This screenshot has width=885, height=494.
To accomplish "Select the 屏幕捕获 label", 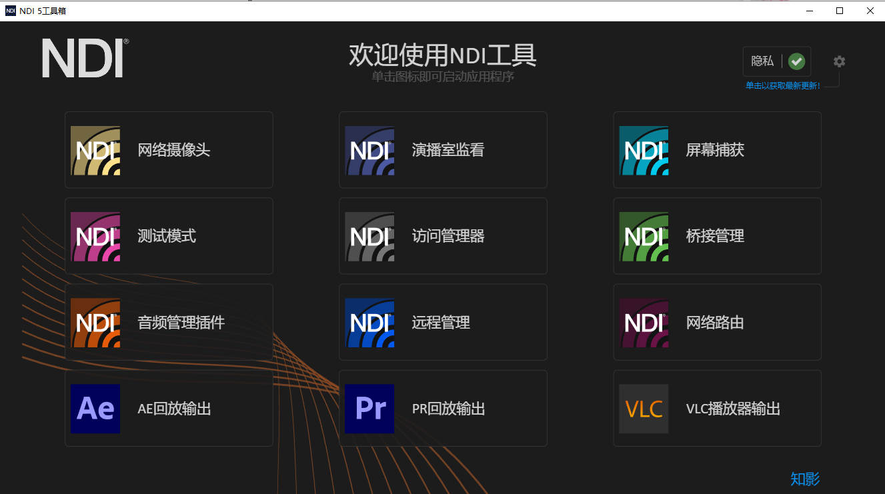I will [715, 150].
